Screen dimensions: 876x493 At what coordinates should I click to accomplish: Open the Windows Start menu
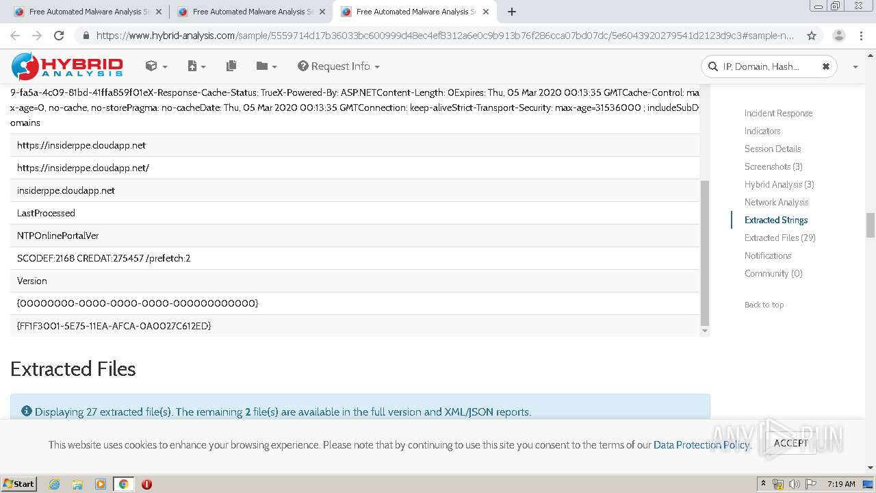(x=19, y=484)
